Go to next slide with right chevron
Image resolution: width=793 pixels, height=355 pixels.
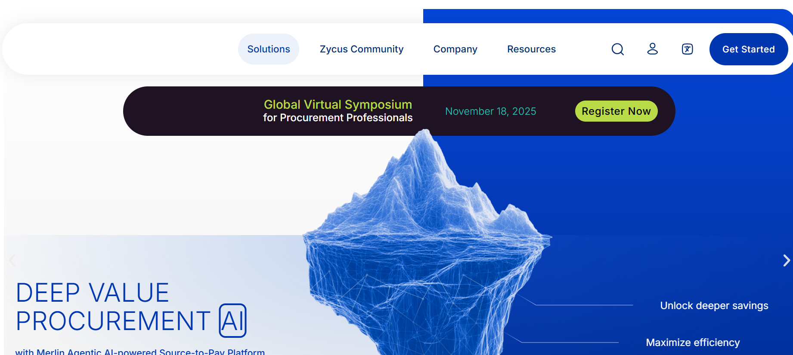coord(786,260)
